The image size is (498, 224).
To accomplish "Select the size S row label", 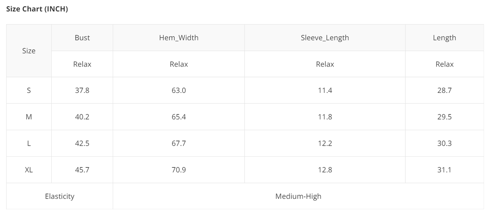I will [29, 90].
